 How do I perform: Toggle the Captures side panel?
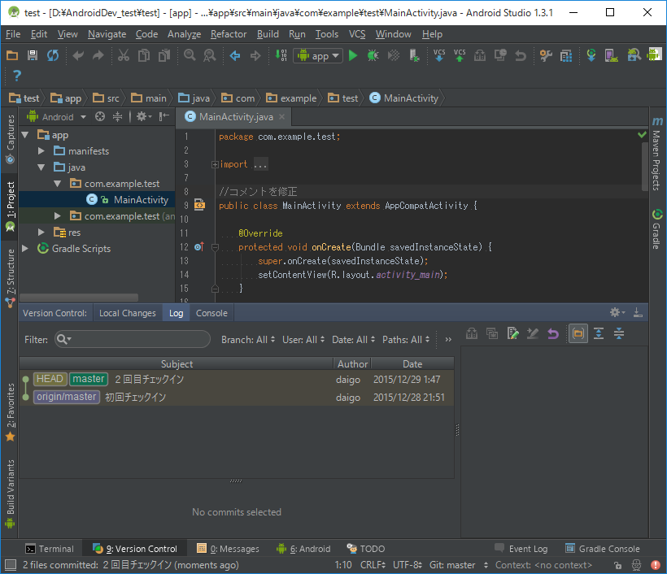tap(11, 139)
